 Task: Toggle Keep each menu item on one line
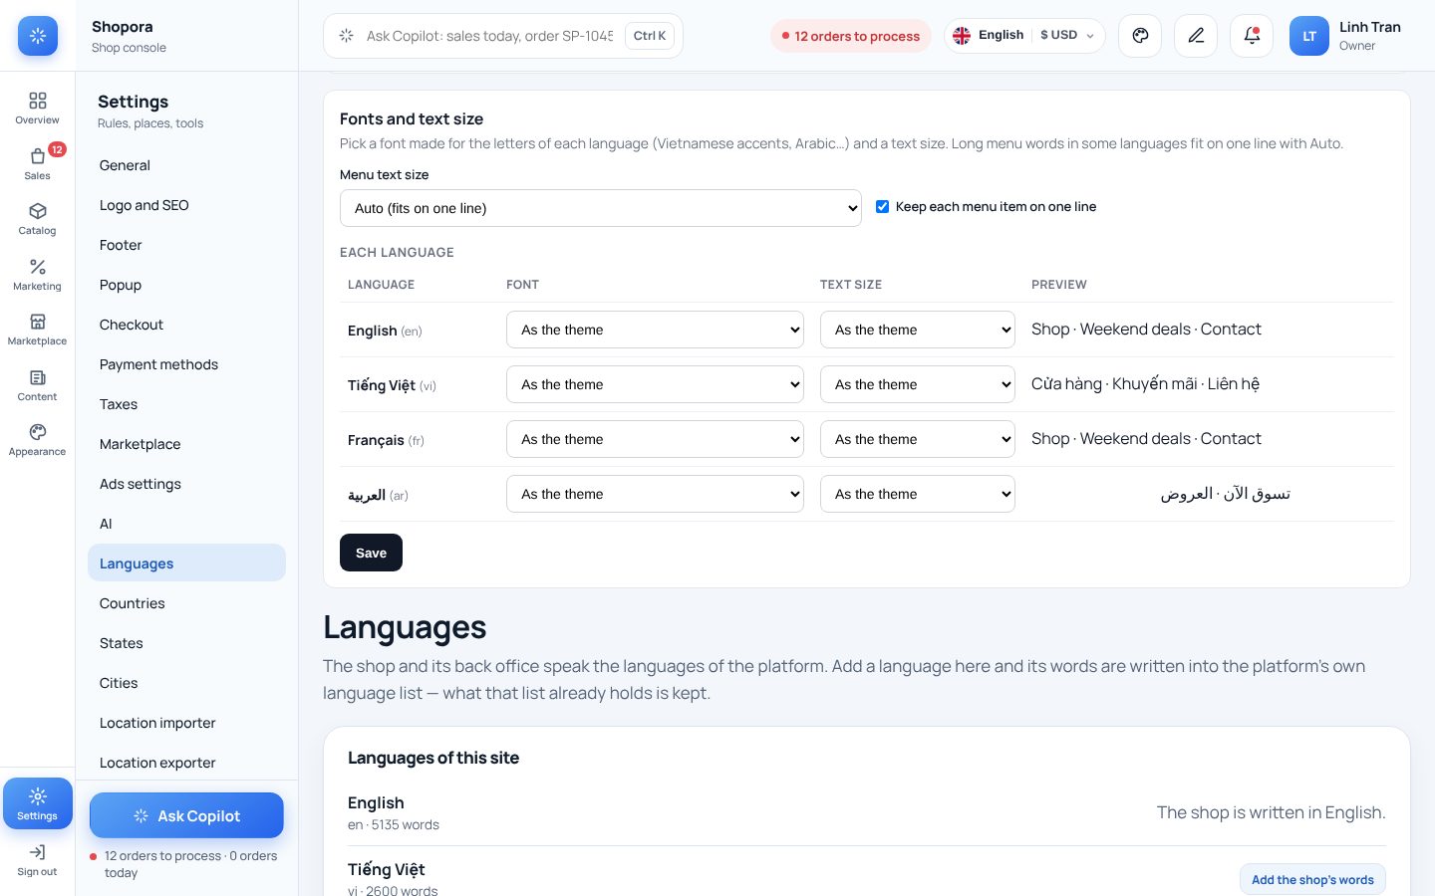coord(882,207)
